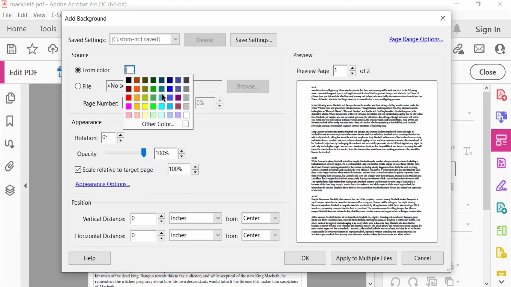Click the Vertical Distance input field
511x287 pixels.
point(144,218)
